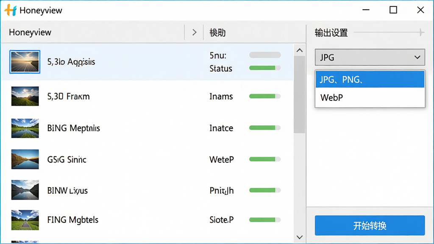Click the progress bar in WeteP row
The height and width of the screenshot is (244, 434).
pyautogui.click(x=265, y=159)
